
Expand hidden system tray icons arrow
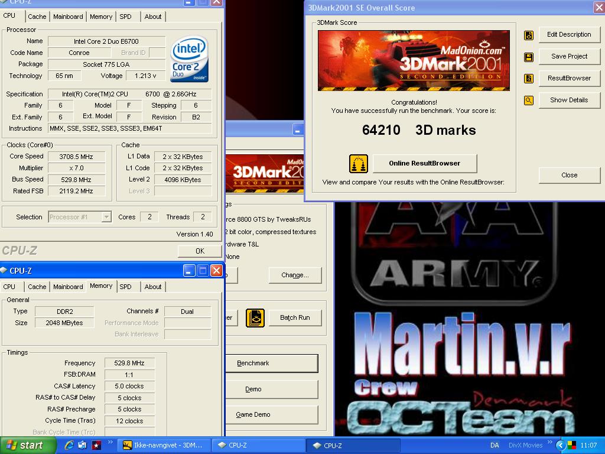(x=560, y=446)
